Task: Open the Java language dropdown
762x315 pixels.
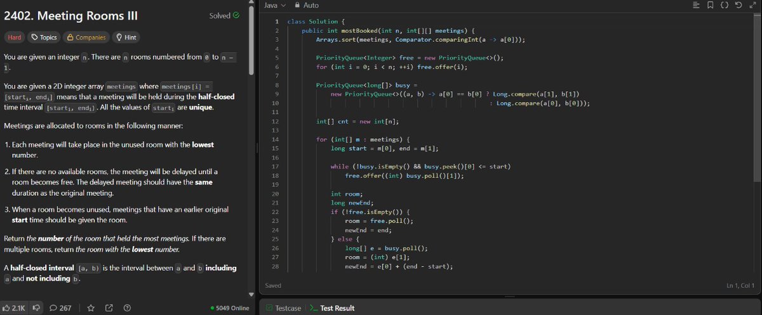Action: 275,5
